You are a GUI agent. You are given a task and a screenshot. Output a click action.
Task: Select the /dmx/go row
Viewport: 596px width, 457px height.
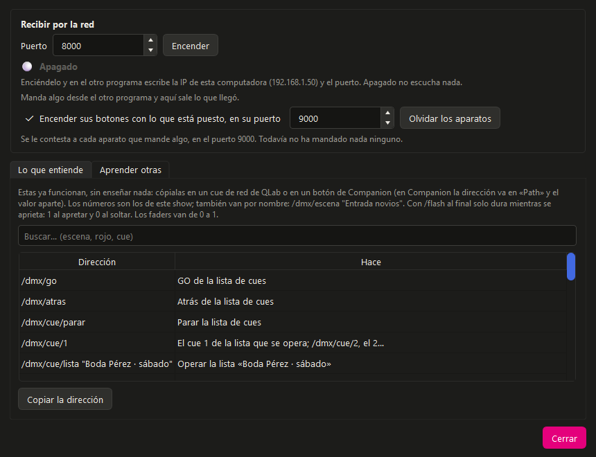click(x=292, y=280)
